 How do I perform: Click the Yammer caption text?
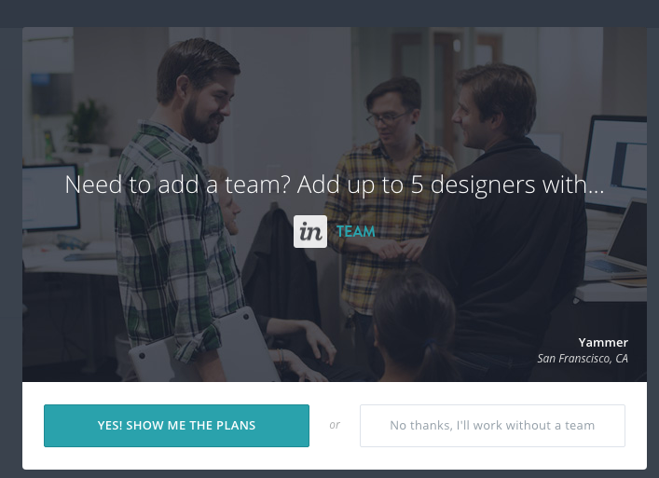(x=603, y=342)
